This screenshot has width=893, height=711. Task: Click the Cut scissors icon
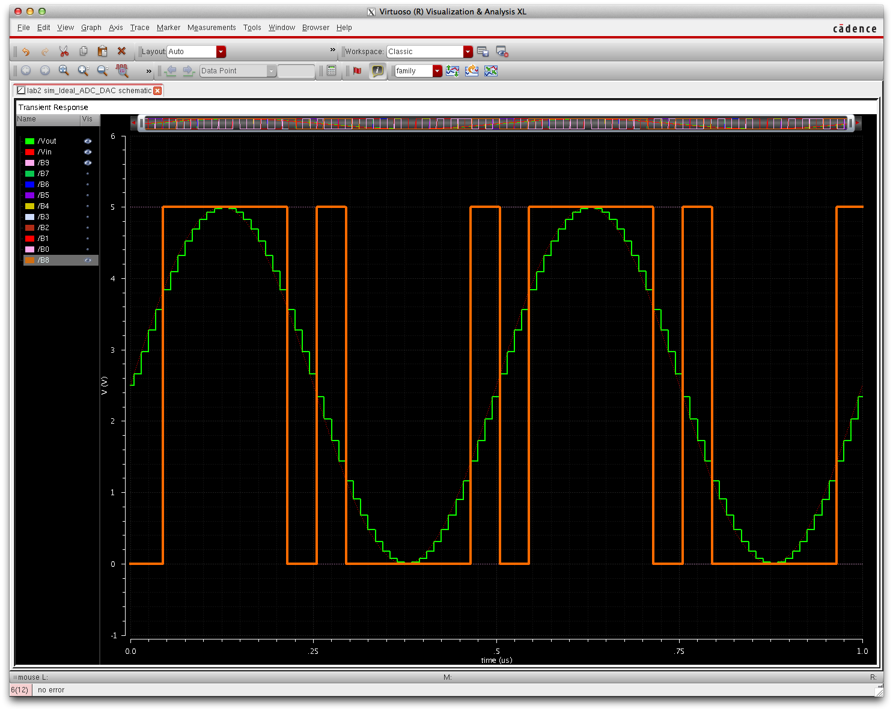pos(64,52)
